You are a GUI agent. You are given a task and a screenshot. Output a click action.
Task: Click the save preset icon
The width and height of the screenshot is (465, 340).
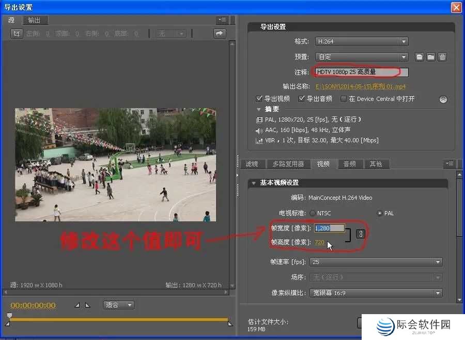click(420, 57)
